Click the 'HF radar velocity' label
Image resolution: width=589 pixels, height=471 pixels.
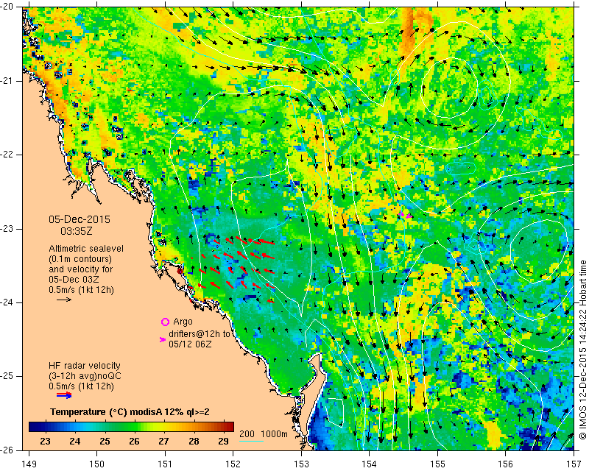click(85, 366)
